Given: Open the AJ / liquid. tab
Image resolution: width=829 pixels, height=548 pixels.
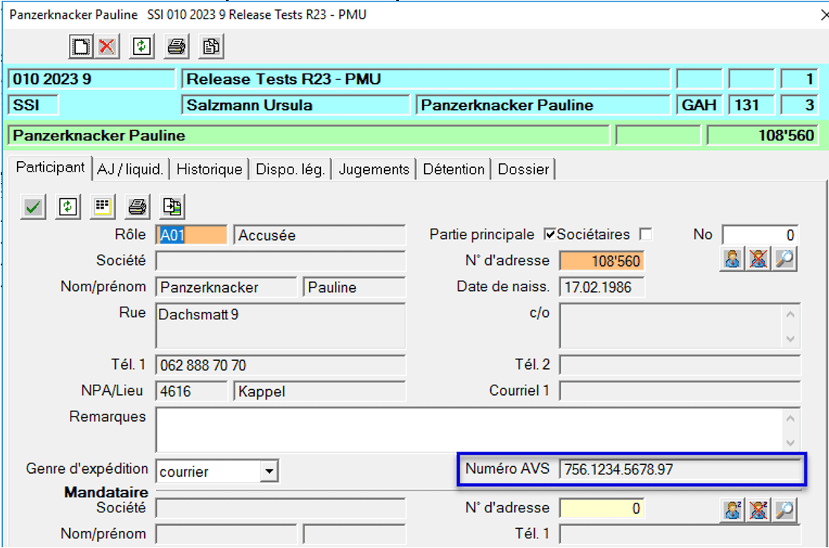Looking at the screenshot, I should pos(130,169).
